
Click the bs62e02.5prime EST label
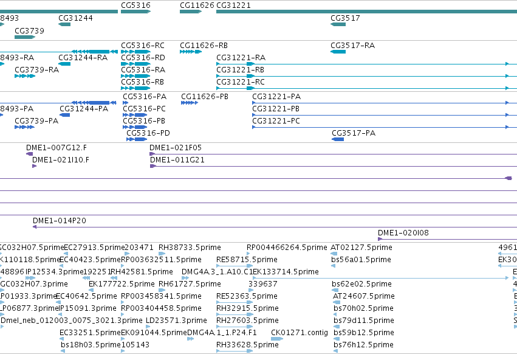(361, 284)
